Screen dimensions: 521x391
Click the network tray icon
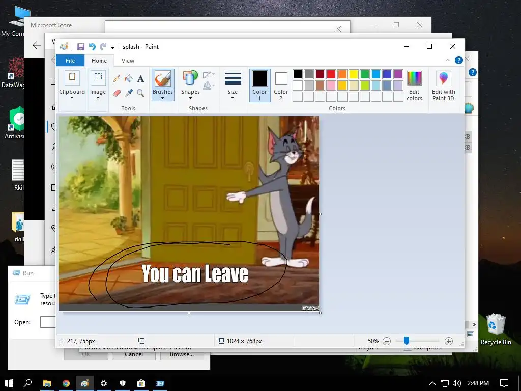pos(445,383)
